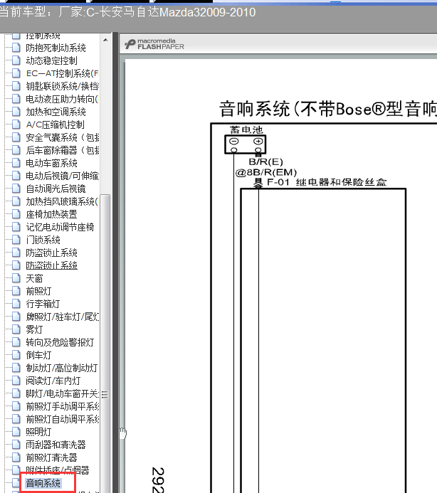Open 电动液压助力转向 entry
437x493 pixels.
(x=63, y=99)
